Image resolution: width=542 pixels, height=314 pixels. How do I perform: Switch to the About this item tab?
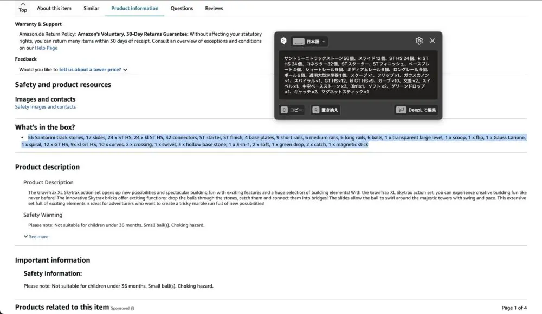coord(54,8)
